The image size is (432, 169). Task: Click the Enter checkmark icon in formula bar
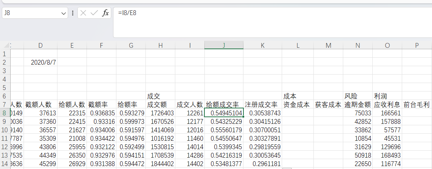94,13
